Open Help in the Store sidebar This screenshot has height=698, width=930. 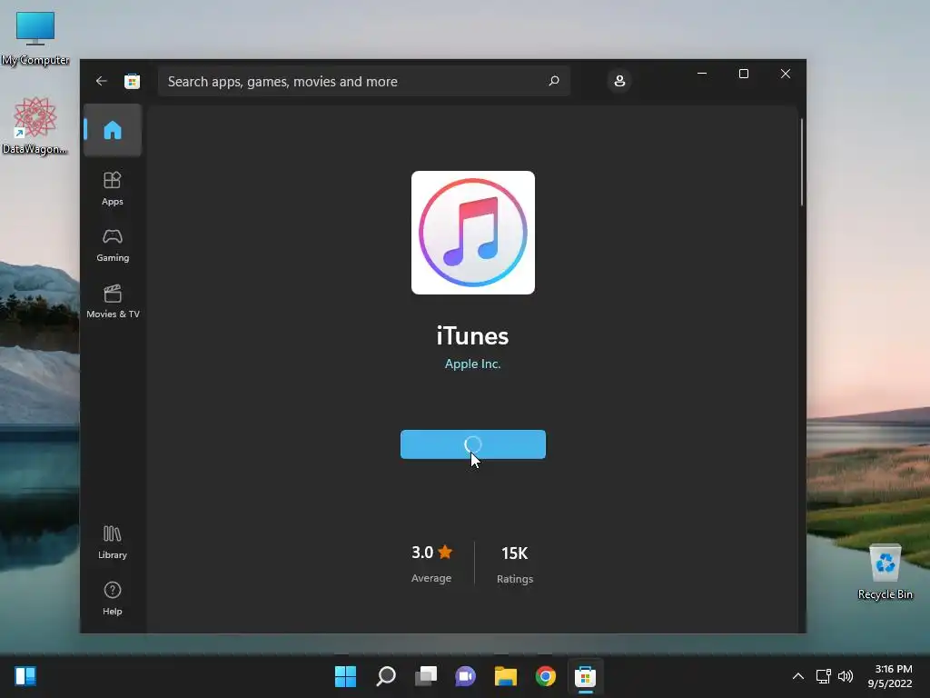112,598
